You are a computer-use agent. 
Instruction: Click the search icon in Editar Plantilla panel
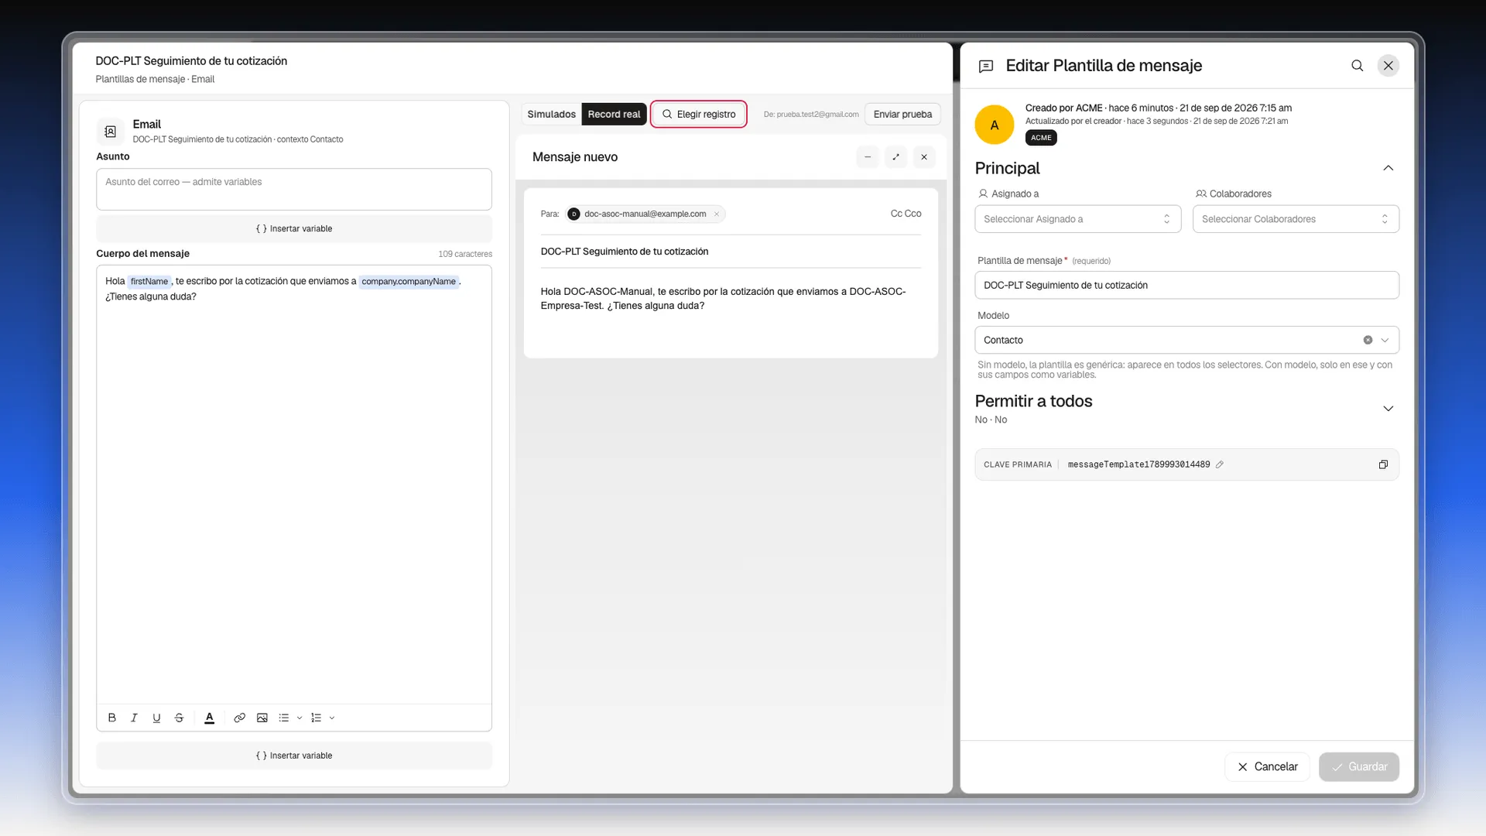tap(1358, 66)
